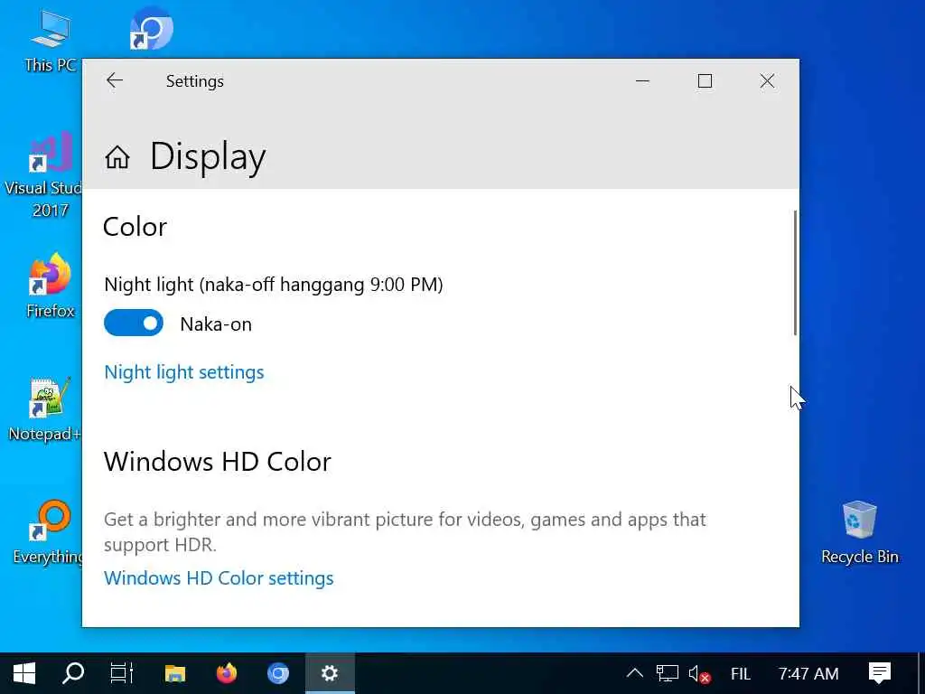Open the muted volume tray icon
The width and height of the screenshot is (925, 694).
[699, 673]
